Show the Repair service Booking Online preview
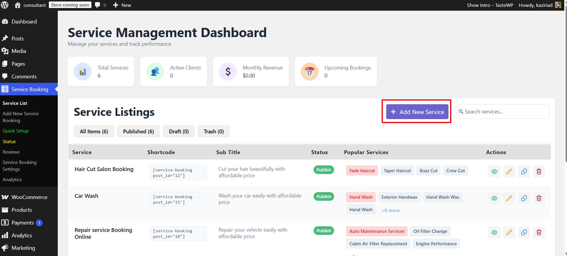 [494, 232]
